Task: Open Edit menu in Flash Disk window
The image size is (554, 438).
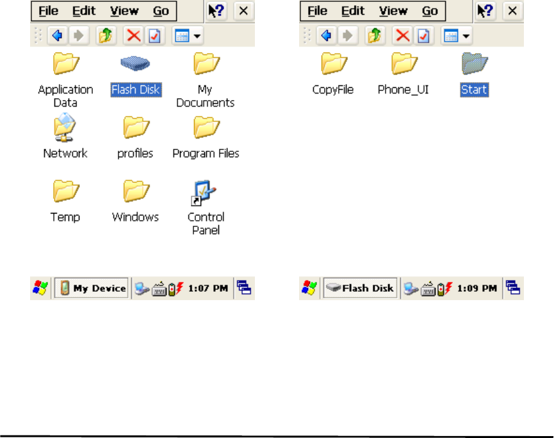Action: tap(353, 11)
